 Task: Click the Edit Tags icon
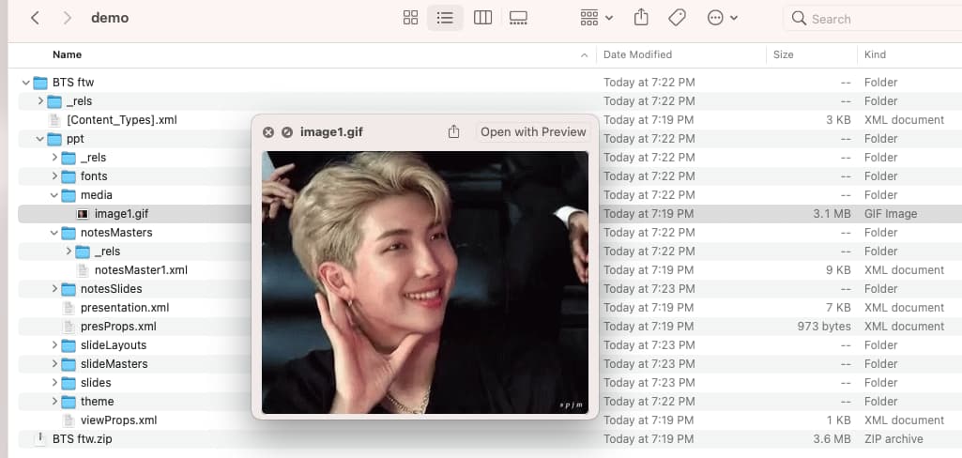click(677, 18)
